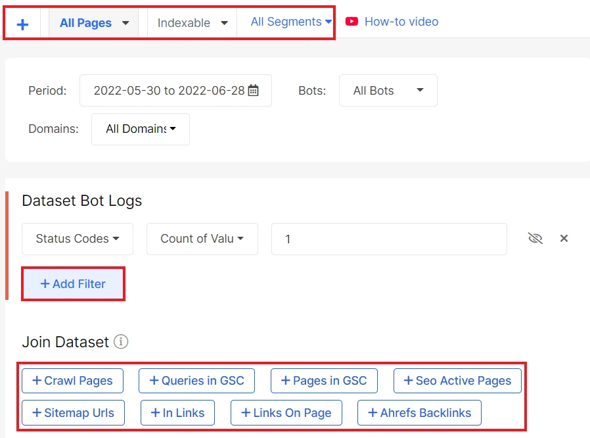The image size is (590, 438).
Task: Expand the All Domains selector
Action: point(140,129)
